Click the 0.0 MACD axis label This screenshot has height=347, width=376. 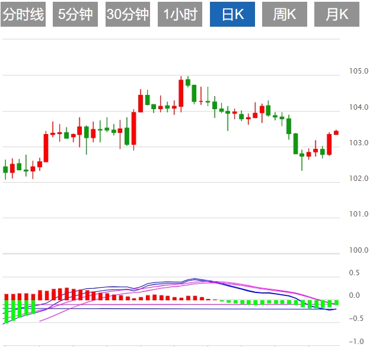355,295
